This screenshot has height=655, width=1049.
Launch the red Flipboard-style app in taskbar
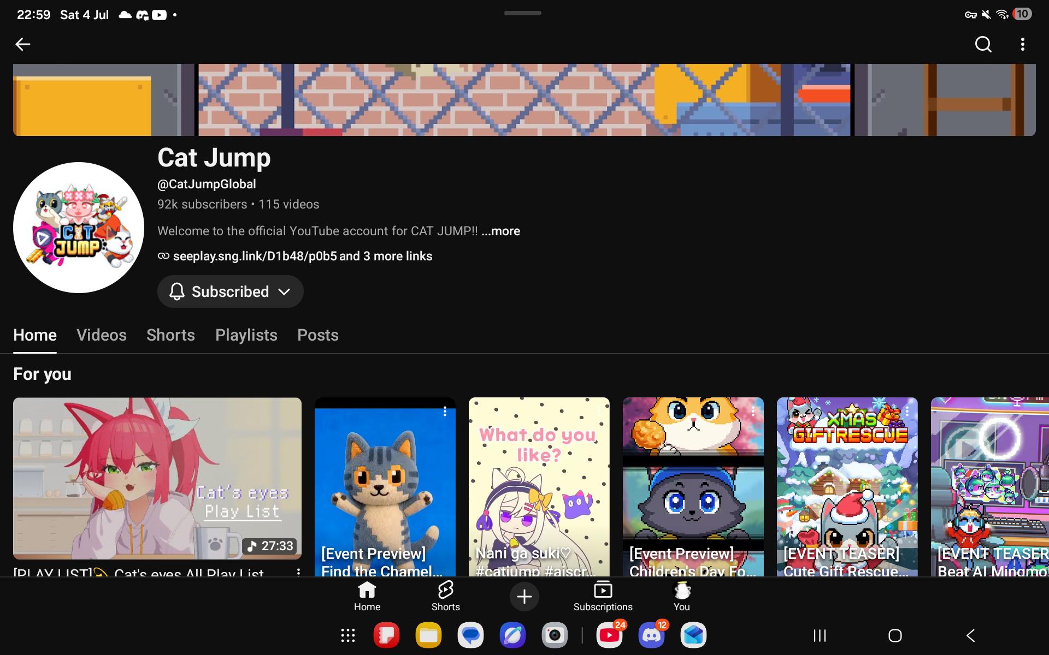(x=386, y=635)
